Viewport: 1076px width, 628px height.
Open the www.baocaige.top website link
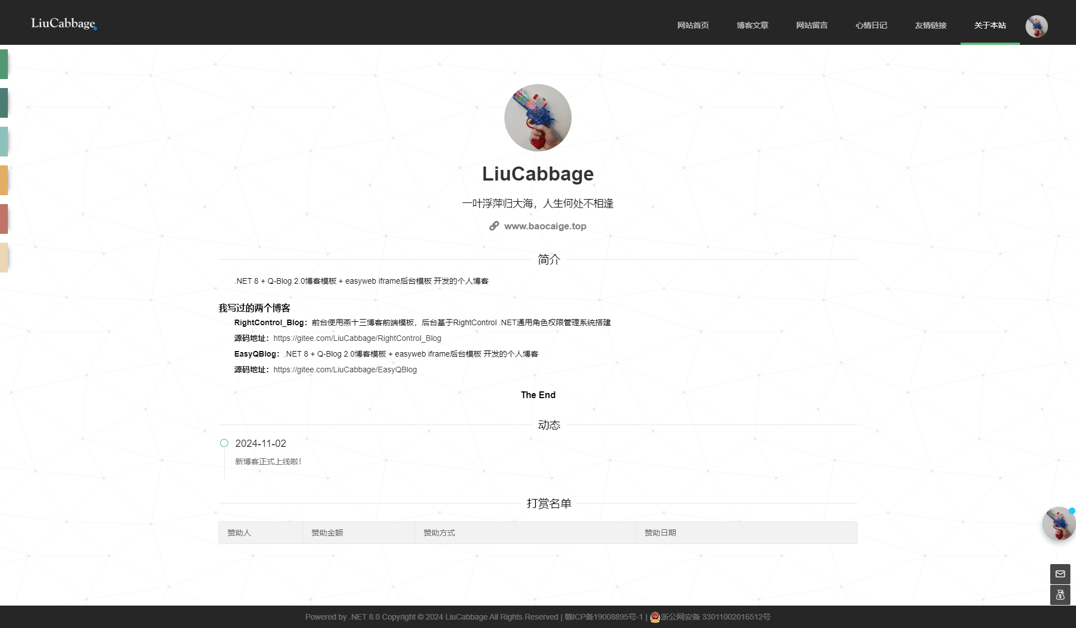[x=545, y=226]
